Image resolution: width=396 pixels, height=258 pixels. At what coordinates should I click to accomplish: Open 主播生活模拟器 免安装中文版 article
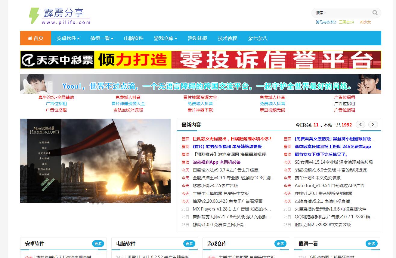[x=221, y=193]
